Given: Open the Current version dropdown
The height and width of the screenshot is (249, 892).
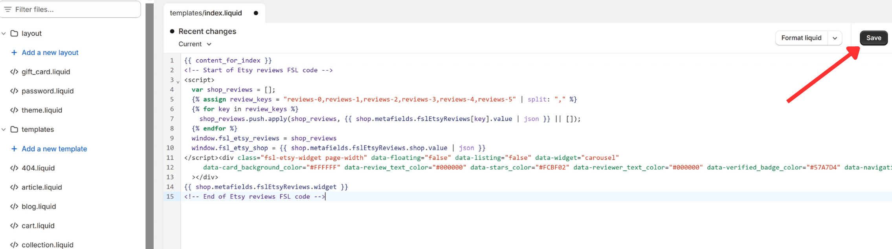Looking at the screenshot, I should pos(195,44).
